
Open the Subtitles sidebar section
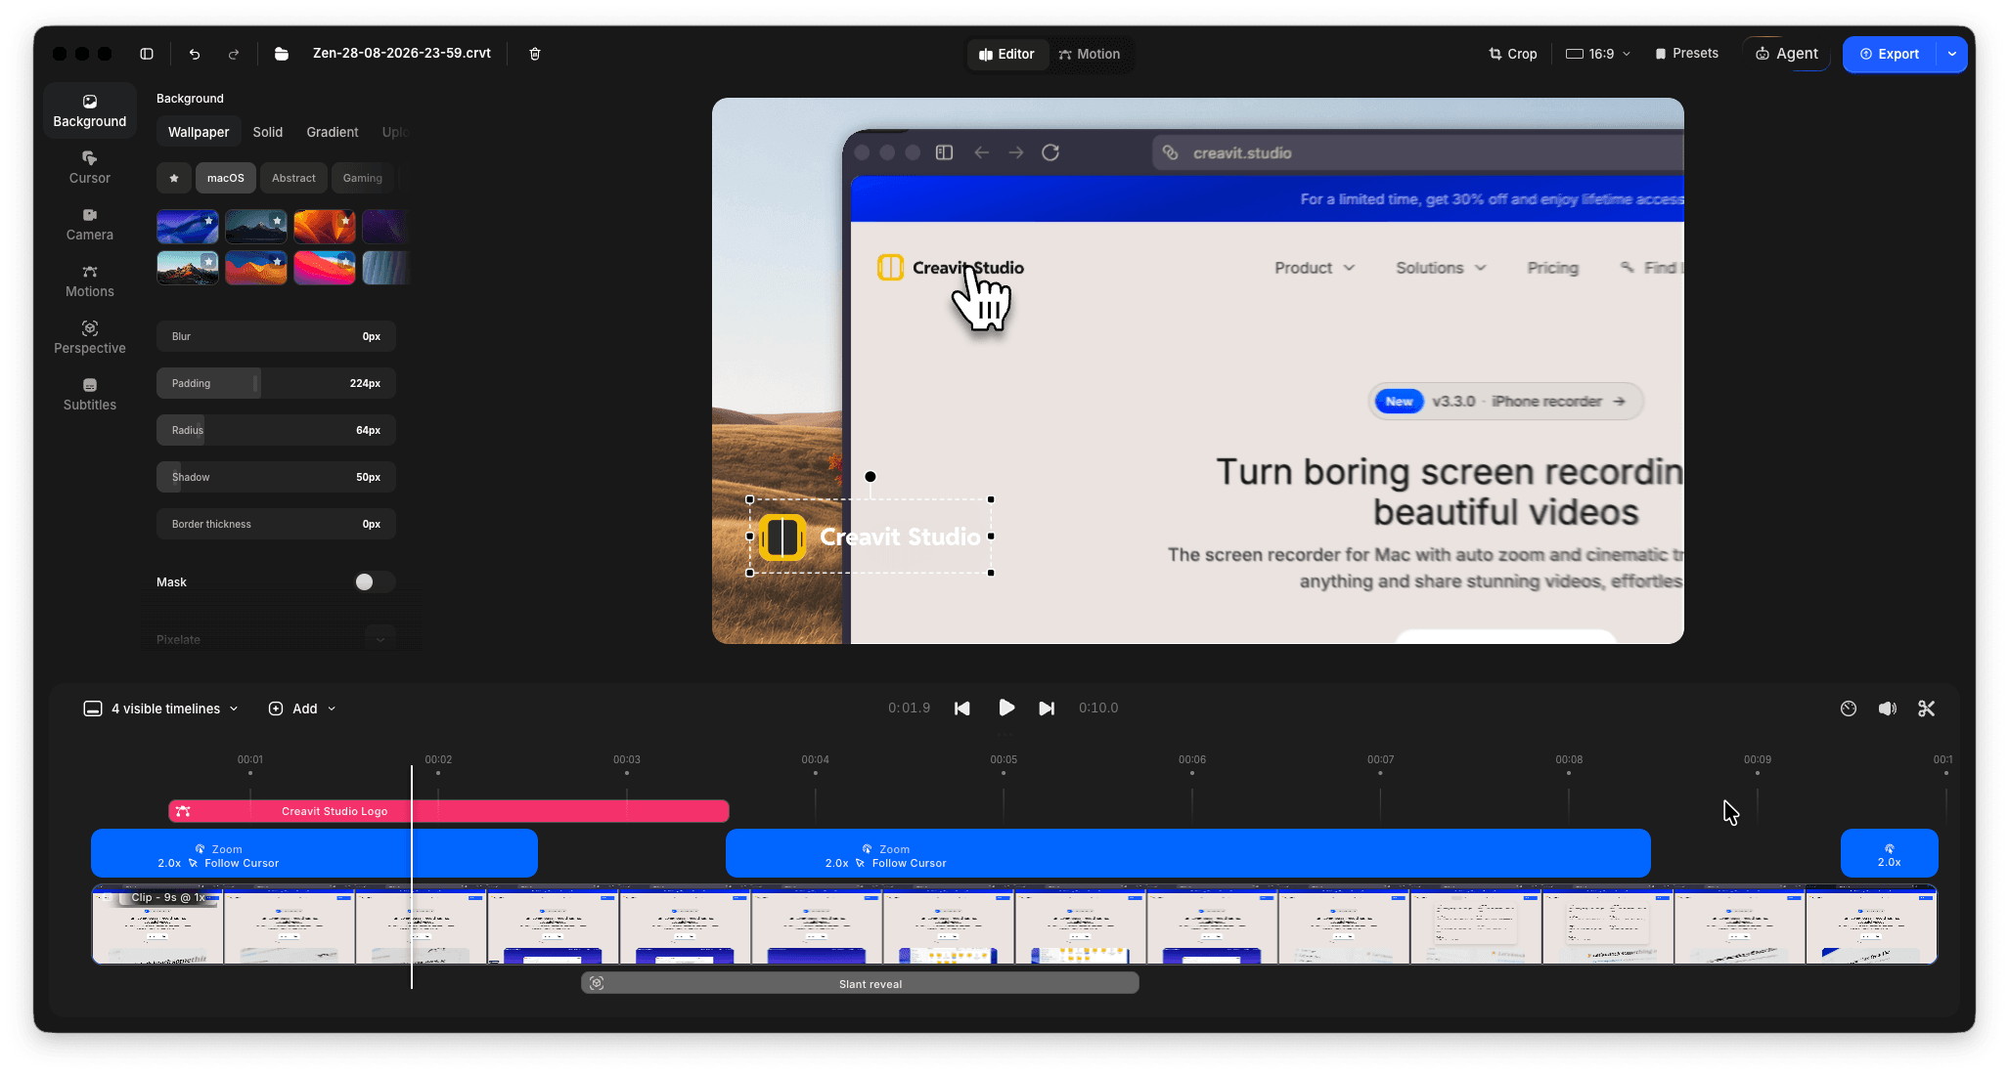(x=90, y=395)
